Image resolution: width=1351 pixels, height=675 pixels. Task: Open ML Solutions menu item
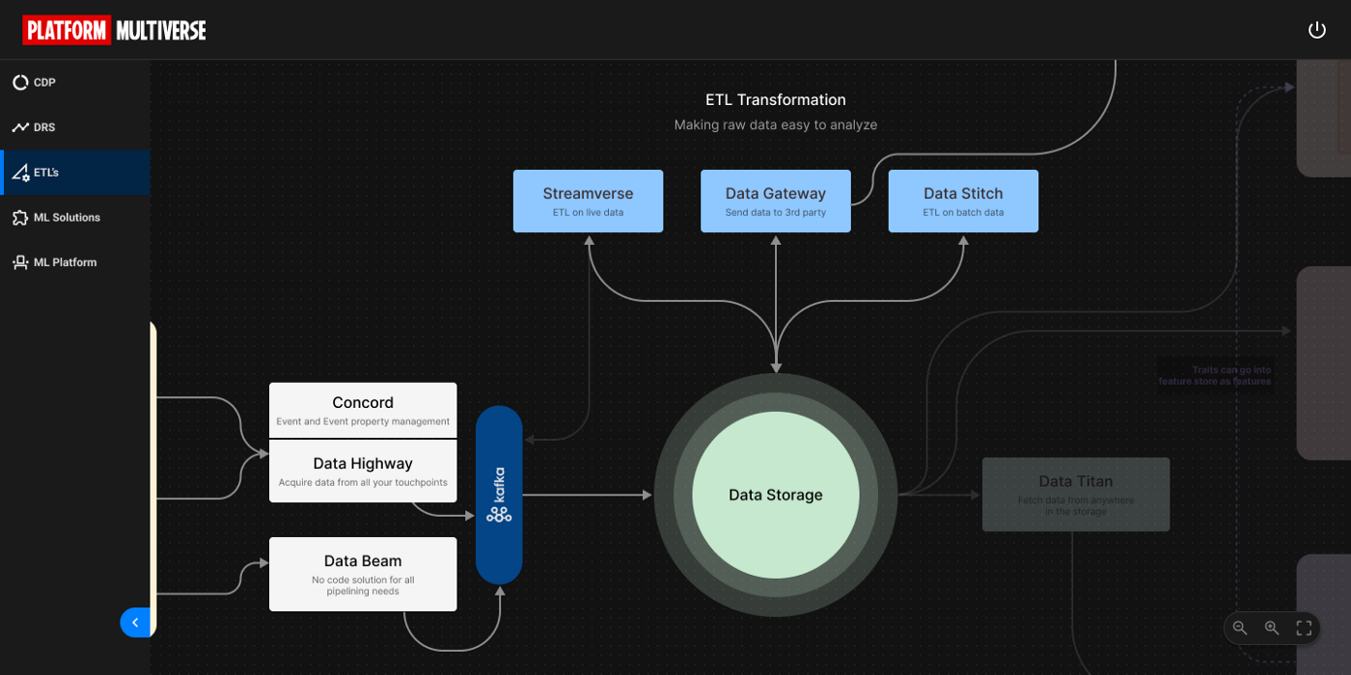75,218
